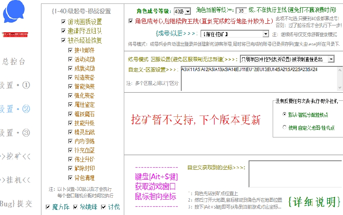Toggle the 成就奖励 checkbox
343x215 pixels.
pos(70,69)
